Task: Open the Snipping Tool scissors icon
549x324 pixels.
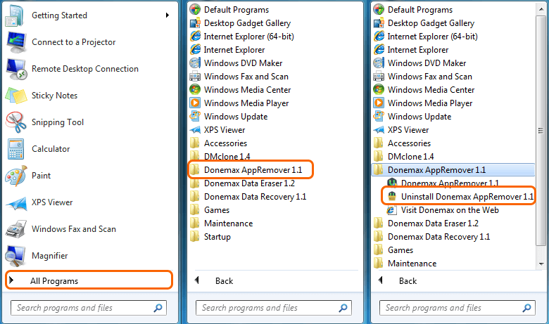Action: click(15, 122)
